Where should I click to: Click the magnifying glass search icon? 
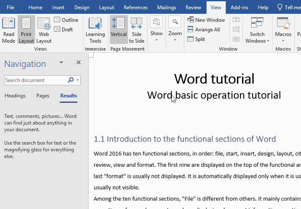pyautogui.click(x=71, y=80)
